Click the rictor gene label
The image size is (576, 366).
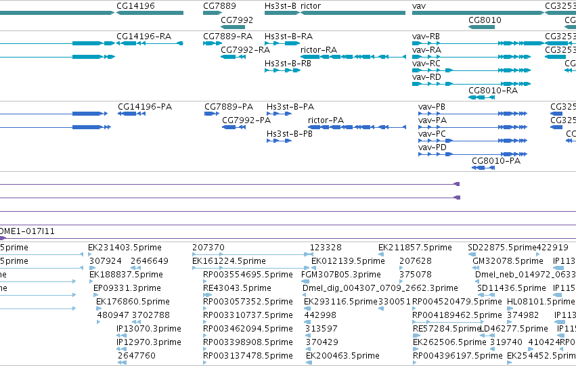pos(311,6)
